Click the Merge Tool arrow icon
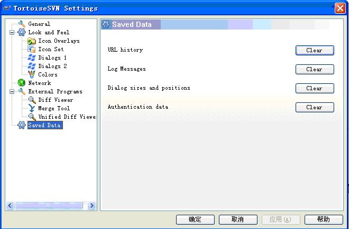 (31, 108)
